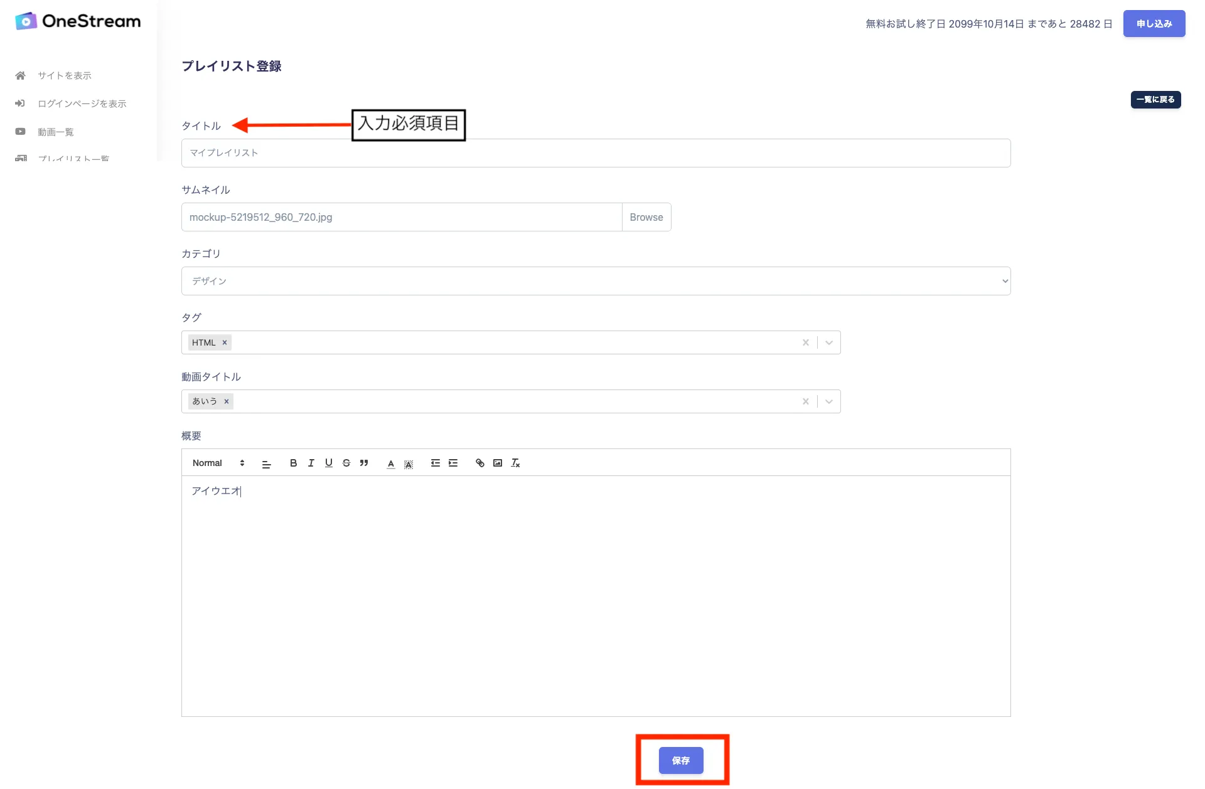Open ログインページを表示 in the sidebar
1205x789 pixels.
[82, 103]
